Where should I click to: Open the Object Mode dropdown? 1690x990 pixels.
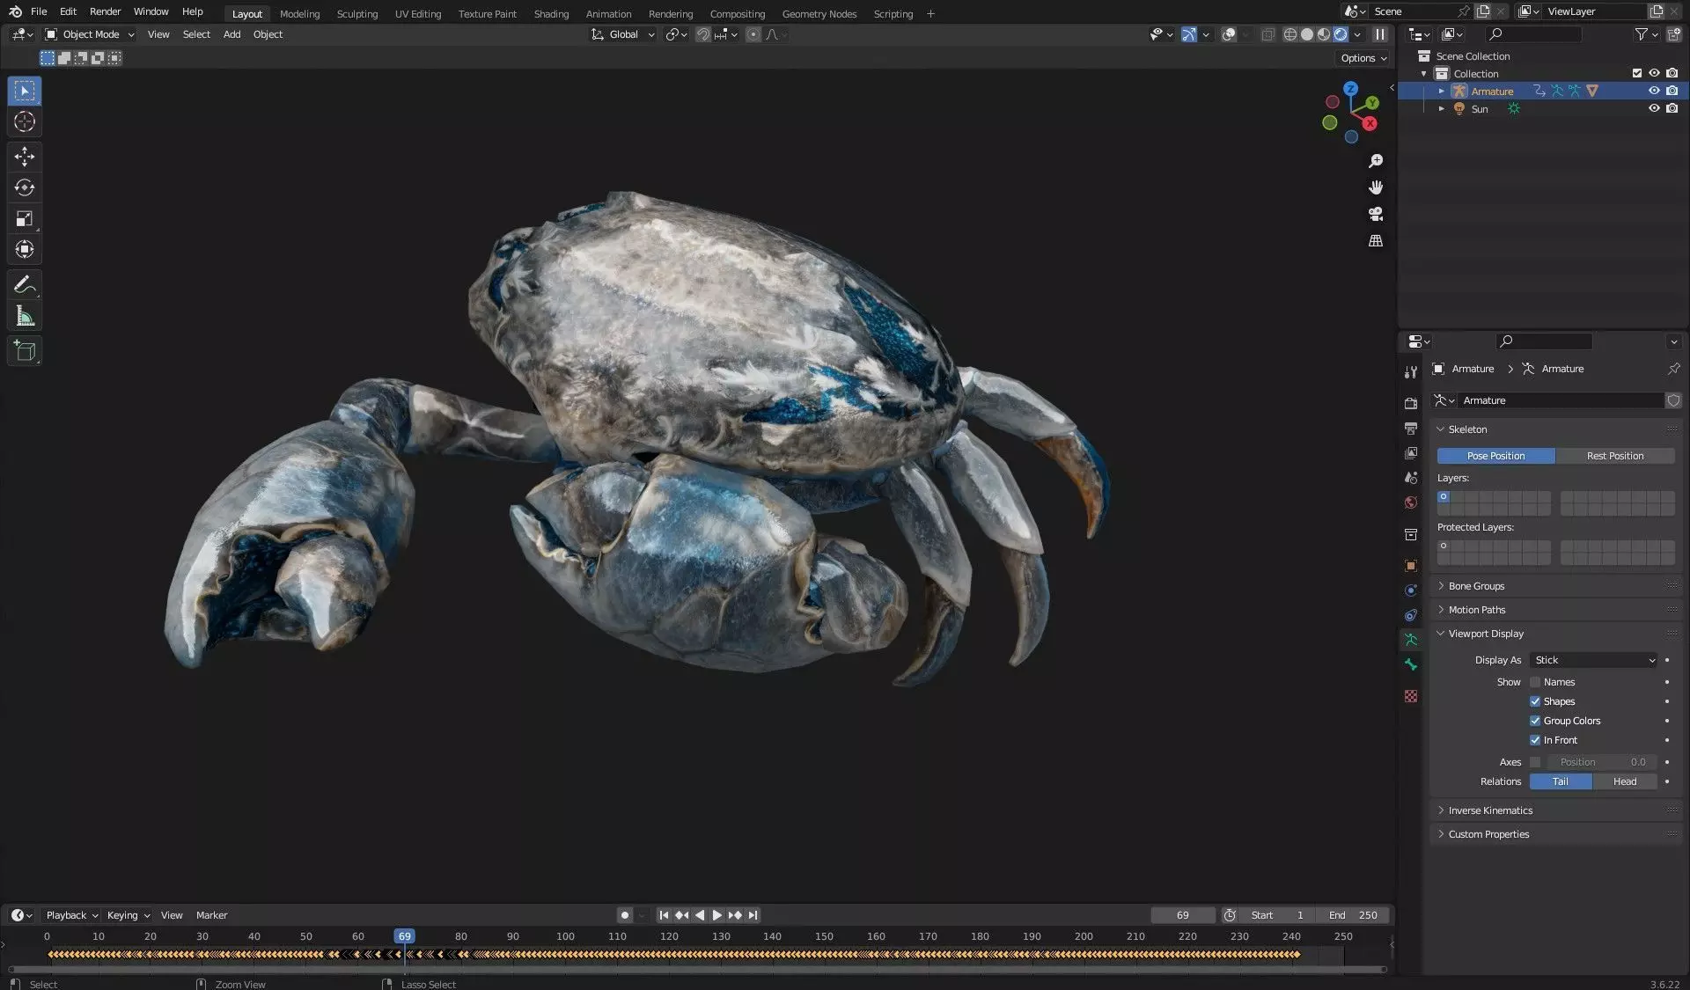[90, 34]
